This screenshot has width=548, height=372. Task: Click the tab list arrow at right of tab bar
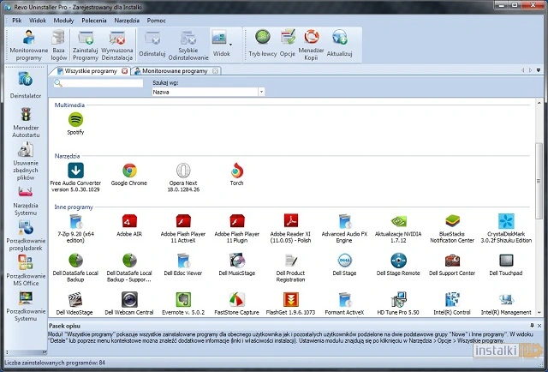pos(537,70)
